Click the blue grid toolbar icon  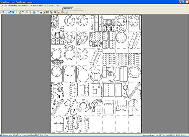coord(34,12)
